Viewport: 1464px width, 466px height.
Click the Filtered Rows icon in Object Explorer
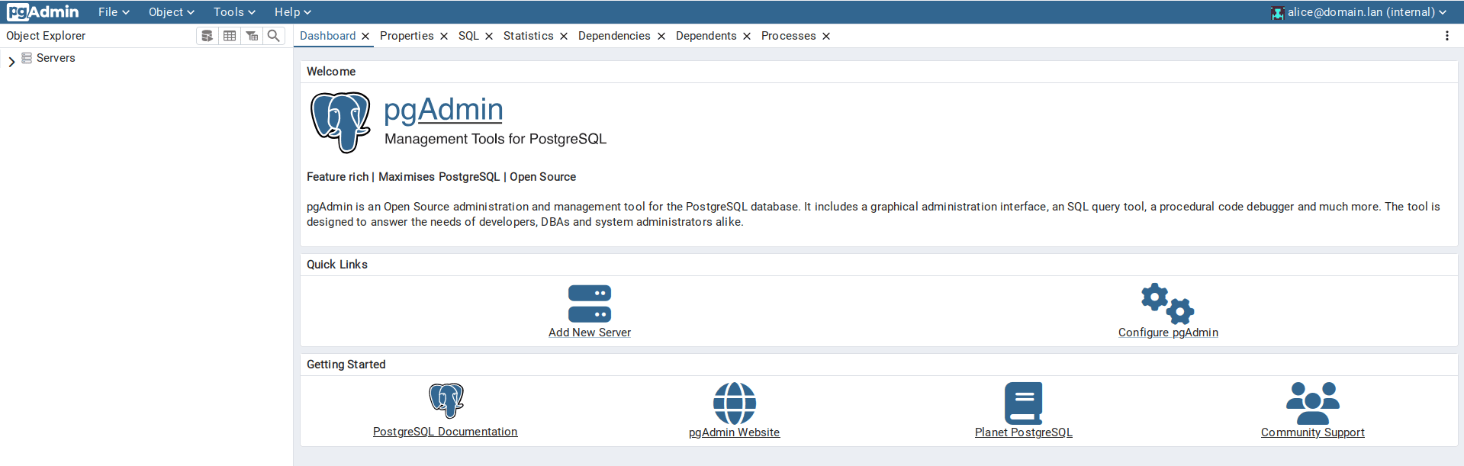252,36
